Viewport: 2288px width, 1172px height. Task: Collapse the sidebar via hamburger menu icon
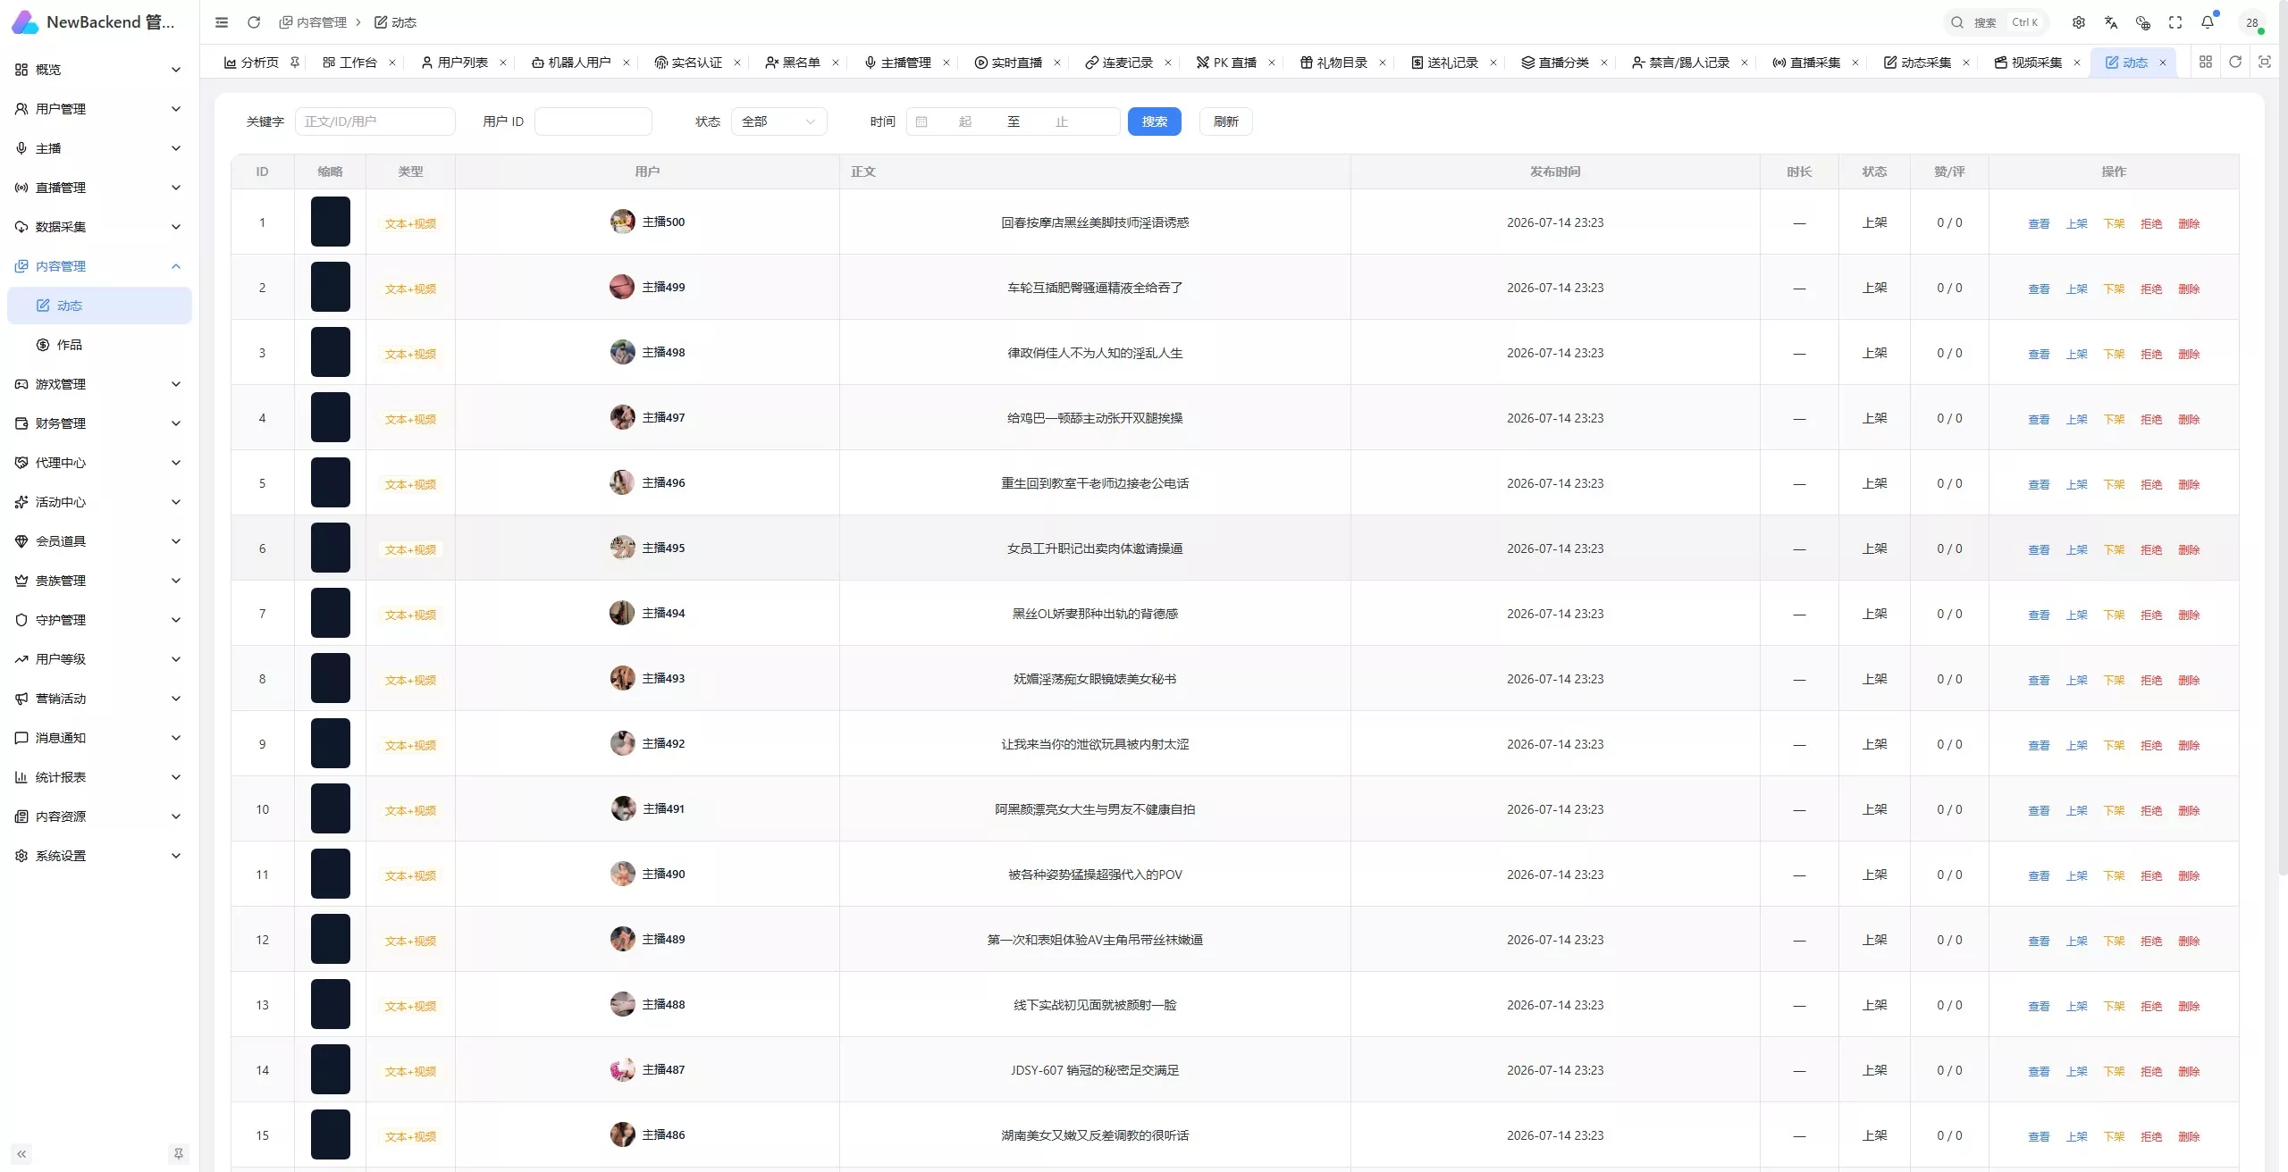(222, 22)
